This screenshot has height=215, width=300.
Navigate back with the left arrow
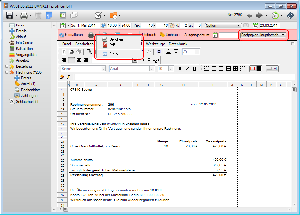pyautogui.click(x=249, y=15)
